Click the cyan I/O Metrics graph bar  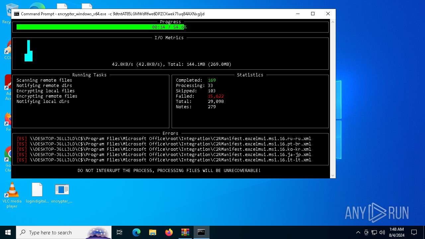point(29,51)
